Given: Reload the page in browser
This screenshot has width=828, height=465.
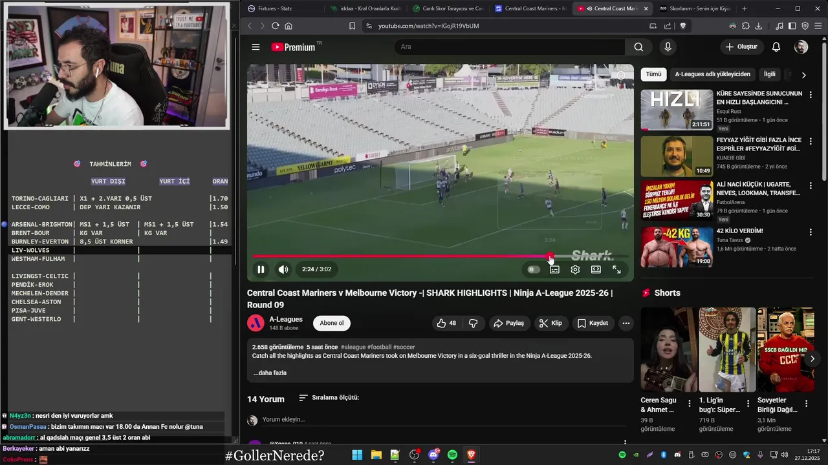Looking at the screenshot, I should [275, 26].
